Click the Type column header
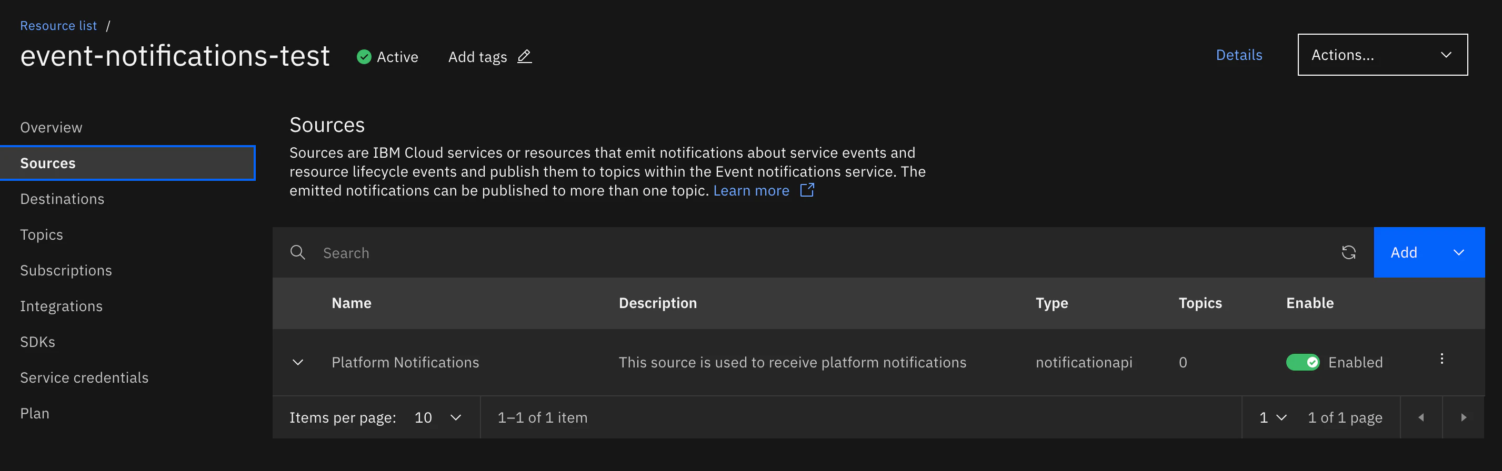This screenshot has width=1502, height=471. point(1052,303)
